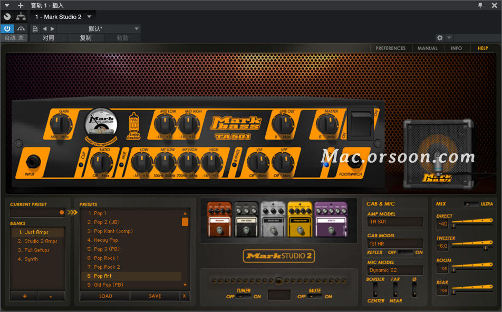Click the 对照 compare button
The width and height of the screenshot is (502, 312).
pos(49,38)
